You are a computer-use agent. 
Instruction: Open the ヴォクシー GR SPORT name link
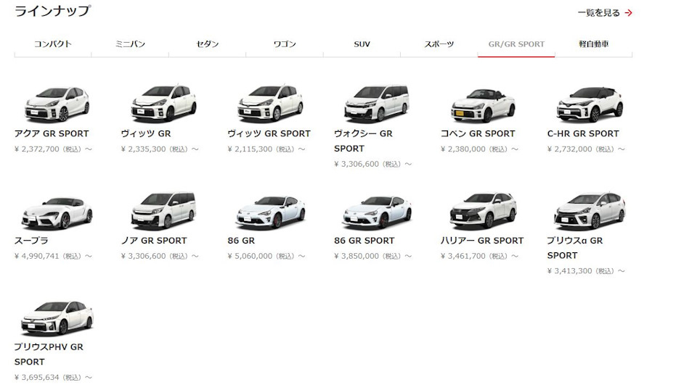click(363, 141)
